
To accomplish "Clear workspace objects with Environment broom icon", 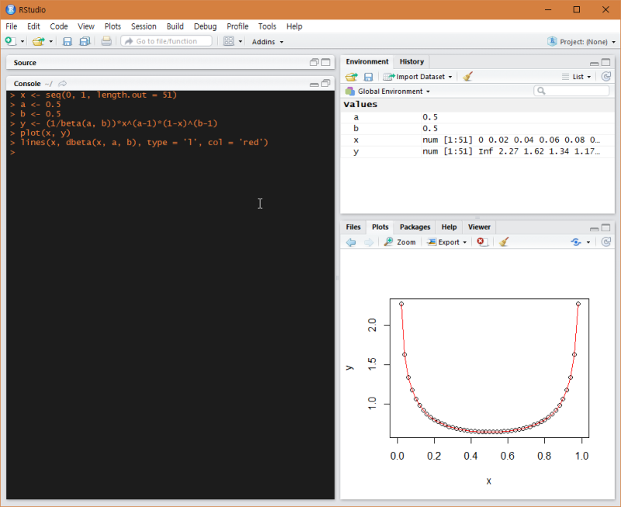I will pyautogui.click(x=467, y=77).
